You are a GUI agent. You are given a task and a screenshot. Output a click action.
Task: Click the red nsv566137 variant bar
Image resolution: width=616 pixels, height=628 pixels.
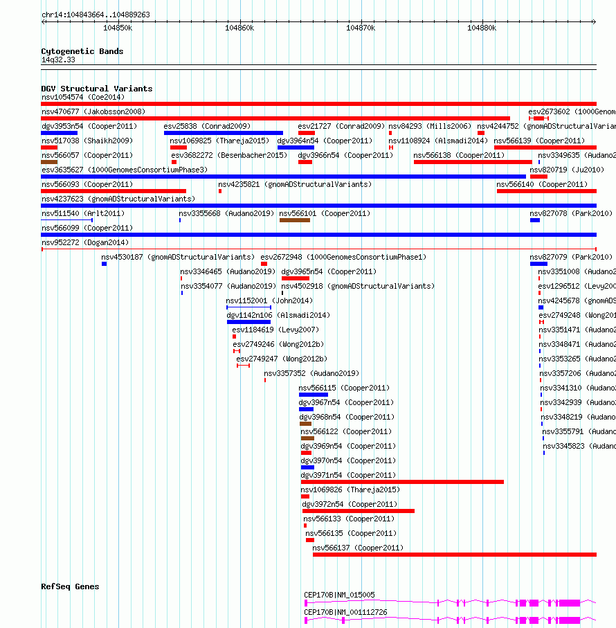(455, 555)
